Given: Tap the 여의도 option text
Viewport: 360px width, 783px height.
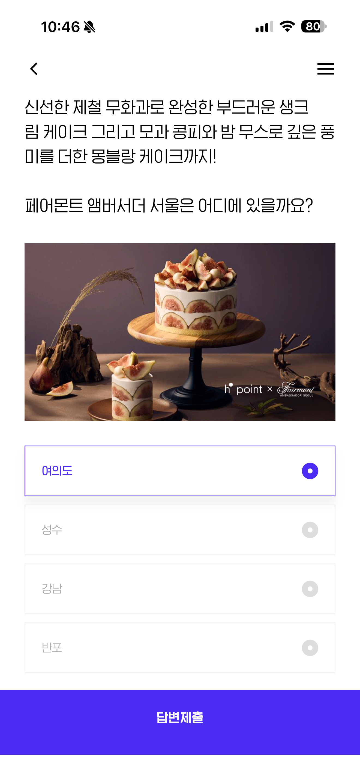Looking at the screenshot, I should tap(57, 471).
